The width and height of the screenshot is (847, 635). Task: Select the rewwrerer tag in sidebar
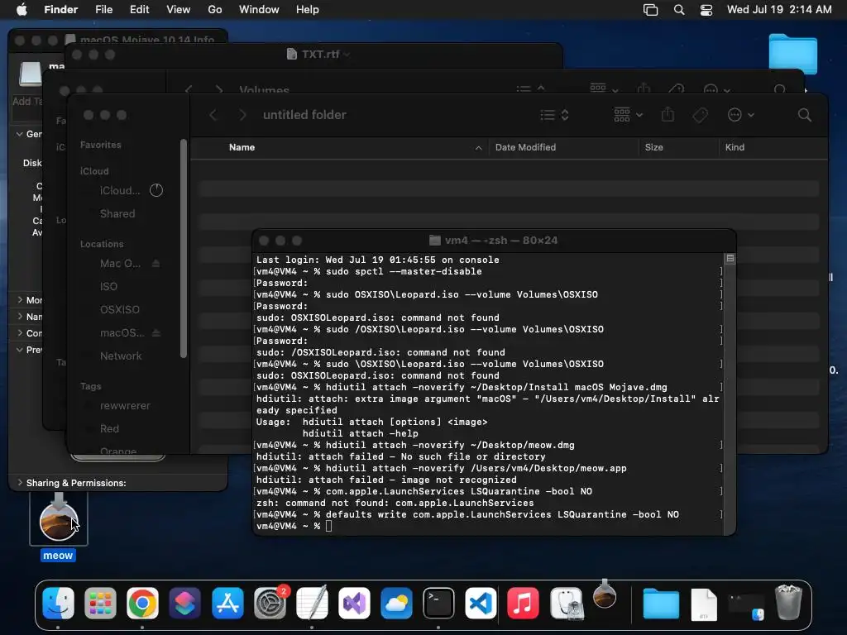126,405
